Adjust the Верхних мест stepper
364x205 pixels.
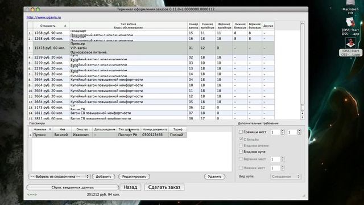[283, 159]
